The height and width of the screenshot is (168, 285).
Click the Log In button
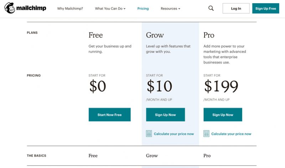(236, 8)
